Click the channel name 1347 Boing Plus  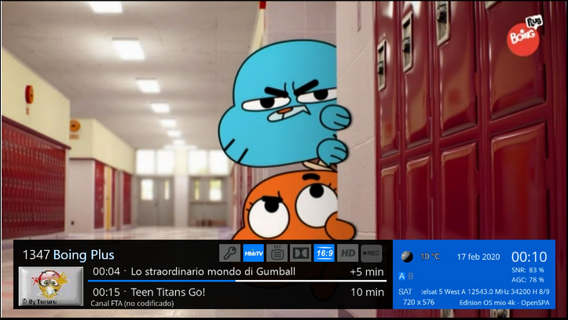click(68, 255)
